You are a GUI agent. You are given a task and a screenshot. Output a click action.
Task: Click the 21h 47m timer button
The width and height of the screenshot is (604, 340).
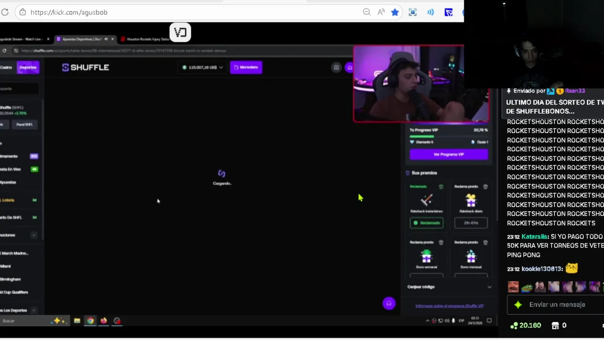click(471, 223)
